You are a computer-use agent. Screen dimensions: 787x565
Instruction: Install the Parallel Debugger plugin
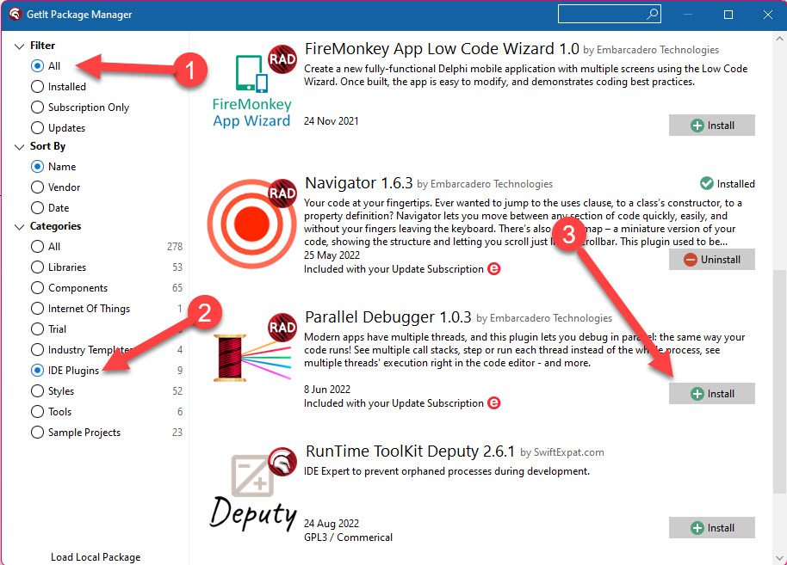[712, 394]
